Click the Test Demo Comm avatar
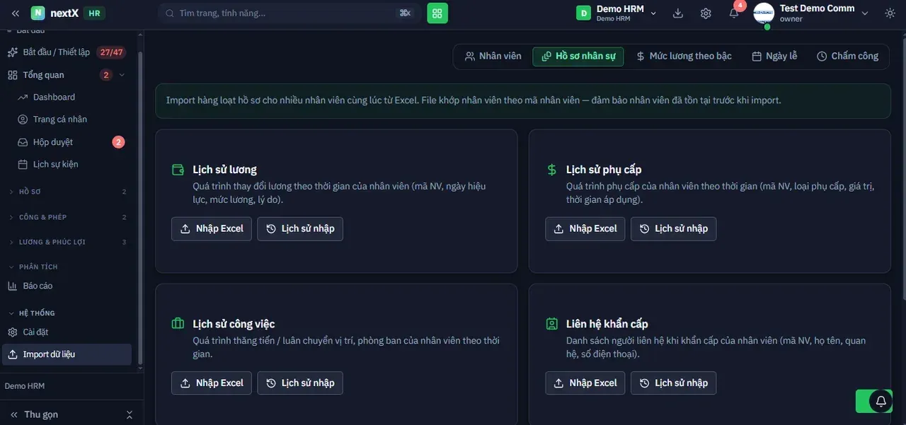906x425 pixels. click(764, 13)
